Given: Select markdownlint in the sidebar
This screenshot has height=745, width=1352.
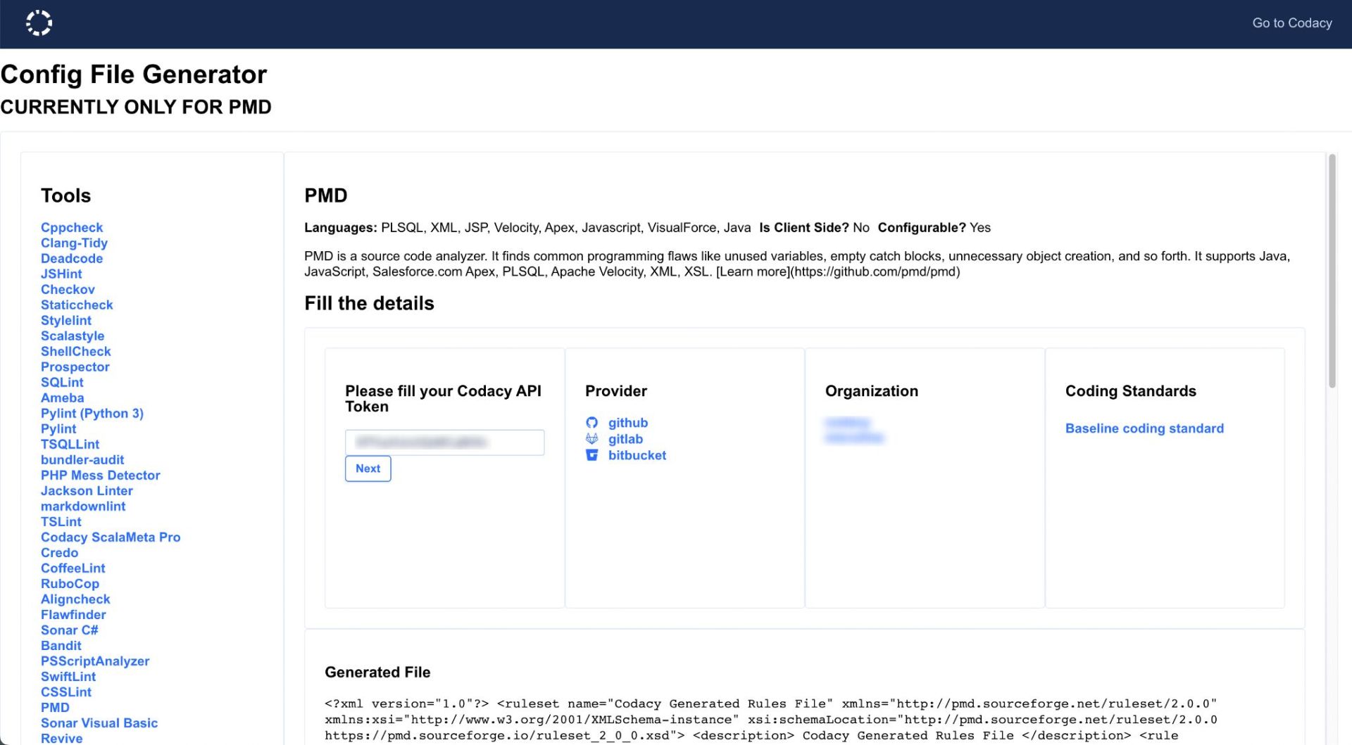Looking at the screenshot, I should click(x=83, y=506).
